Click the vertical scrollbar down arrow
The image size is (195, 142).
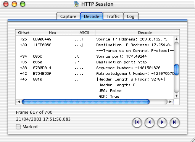[176, 96]
